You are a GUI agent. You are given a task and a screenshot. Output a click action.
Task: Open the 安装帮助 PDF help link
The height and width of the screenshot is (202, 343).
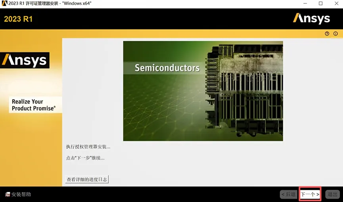coord(18,194)
